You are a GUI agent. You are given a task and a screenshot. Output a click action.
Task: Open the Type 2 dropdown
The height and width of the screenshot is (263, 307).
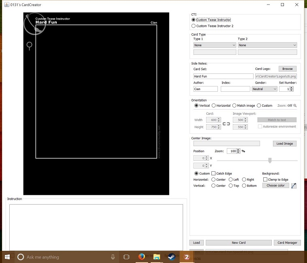267,45
